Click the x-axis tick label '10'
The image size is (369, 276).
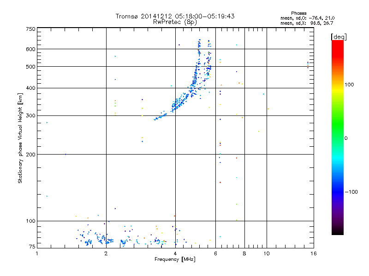click(267, 253)
